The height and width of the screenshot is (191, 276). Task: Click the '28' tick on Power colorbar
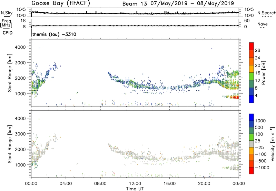(257, 50)
